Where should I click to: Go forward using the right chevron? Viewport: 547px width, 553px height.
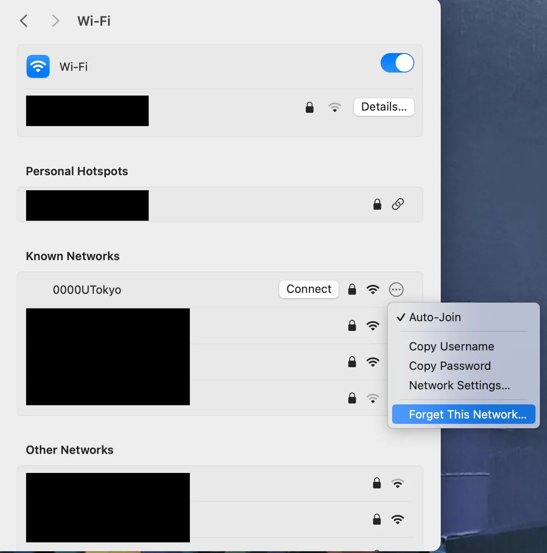pyautogui.click(x=55, y=21)
